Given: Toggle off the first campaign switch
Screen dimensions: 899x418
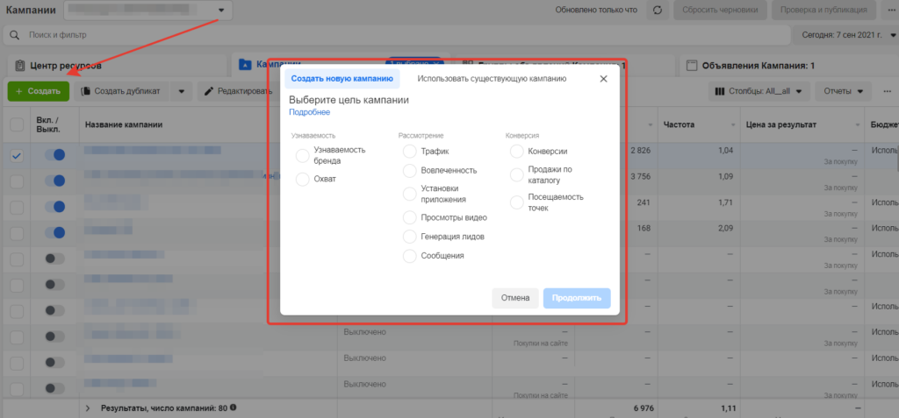Looking at the screenshot, I should (54, 155).
